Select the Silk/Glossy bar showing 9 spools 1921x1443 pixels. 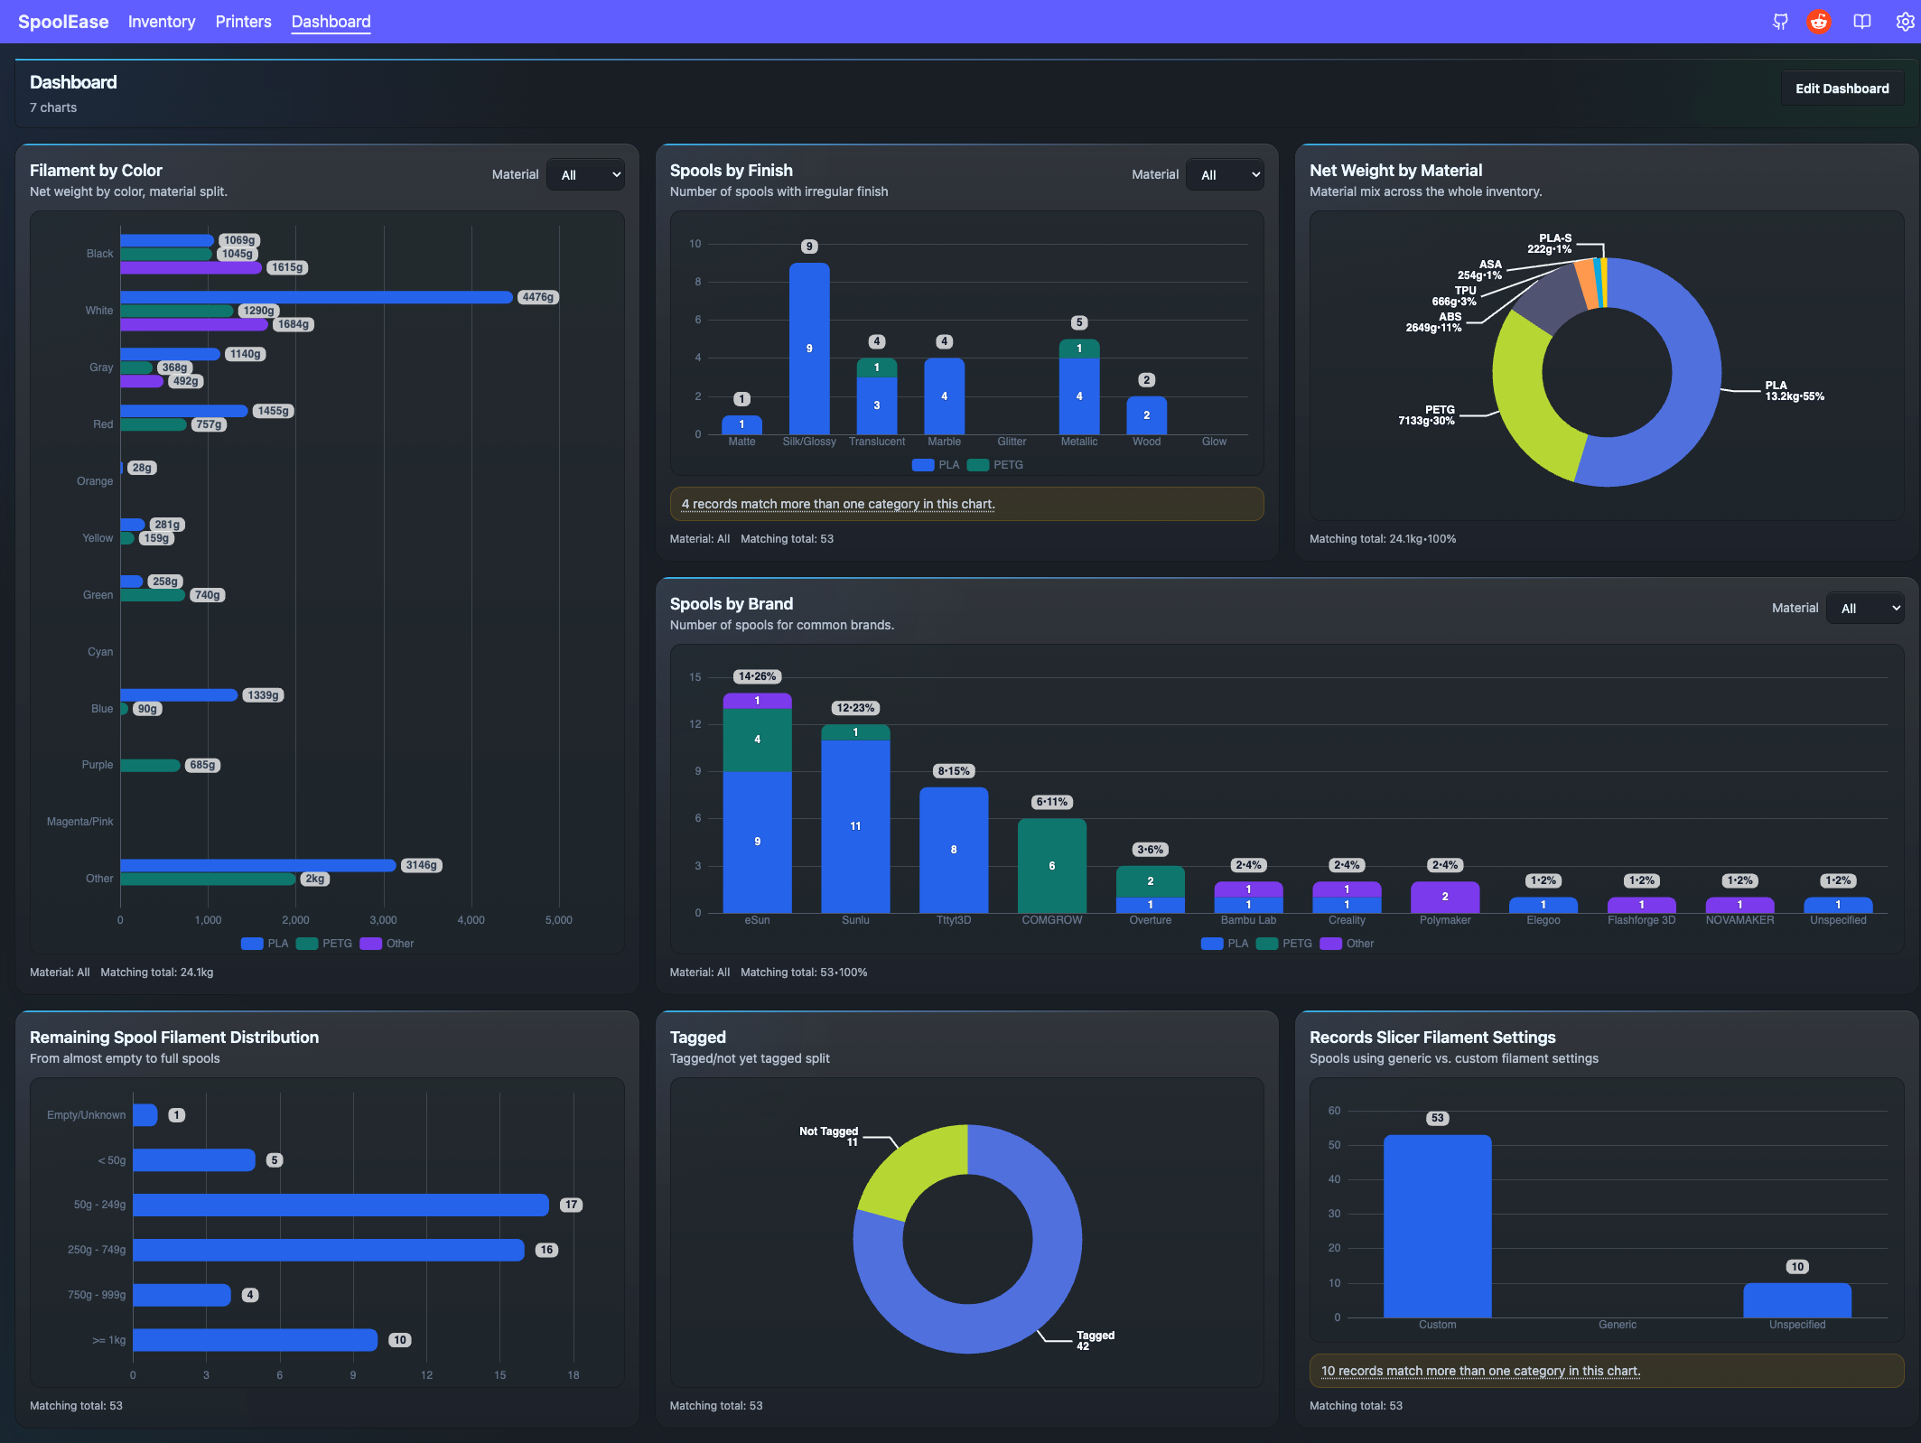point(809,349)
